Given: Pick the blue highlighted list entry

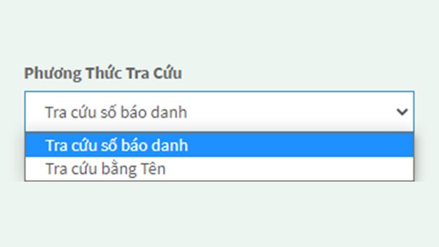Looking at the screenshot, I should (219, 145).
